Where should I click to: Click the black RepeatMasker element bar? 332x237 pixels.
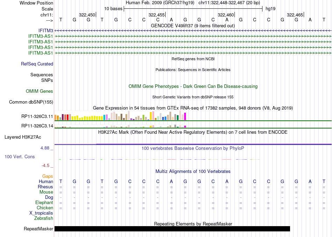pos(172,229)
